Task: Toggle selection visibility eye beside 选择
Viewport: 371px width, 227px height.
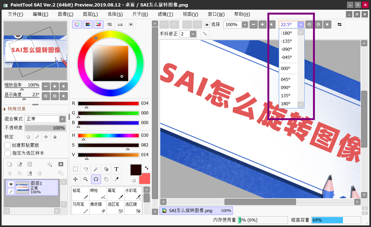Action: coord(207,25)
